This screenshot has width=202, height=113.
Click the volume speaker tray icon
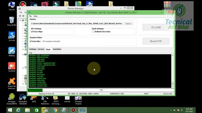[x=175, y=110]
